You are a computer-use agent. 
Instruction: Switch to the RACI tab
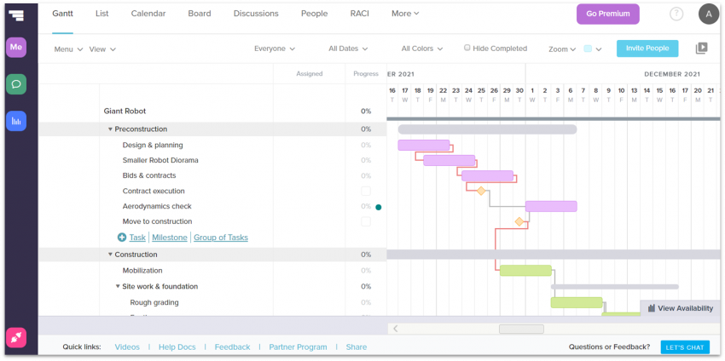click(359, 14)
